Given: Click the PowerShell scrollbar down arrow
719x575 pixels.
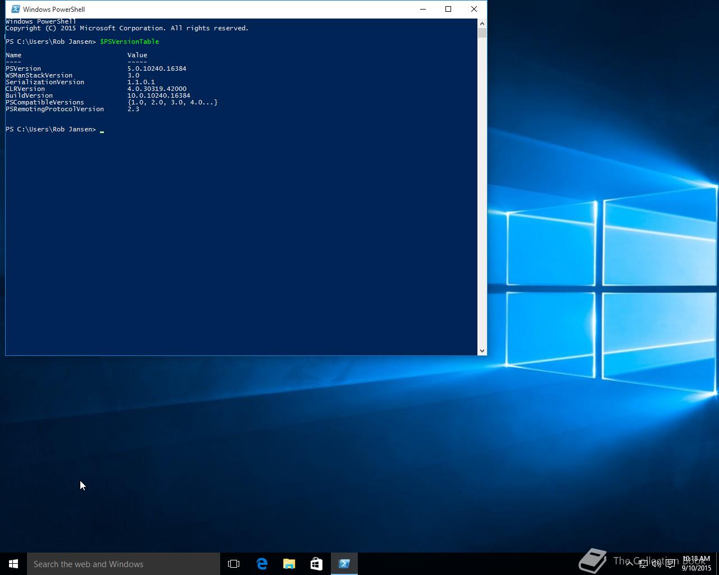Looking at the screenshot, I should (482, 350).
